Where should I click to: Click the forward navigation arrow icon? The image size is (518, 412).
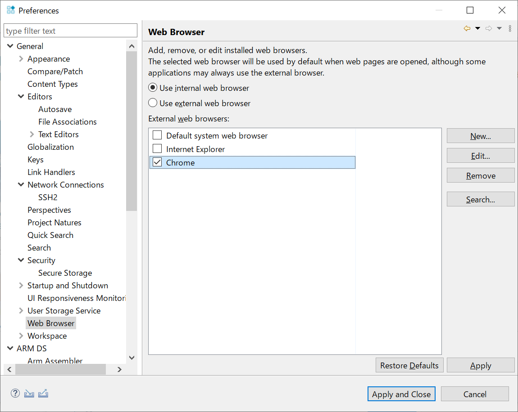coord(489,28)
